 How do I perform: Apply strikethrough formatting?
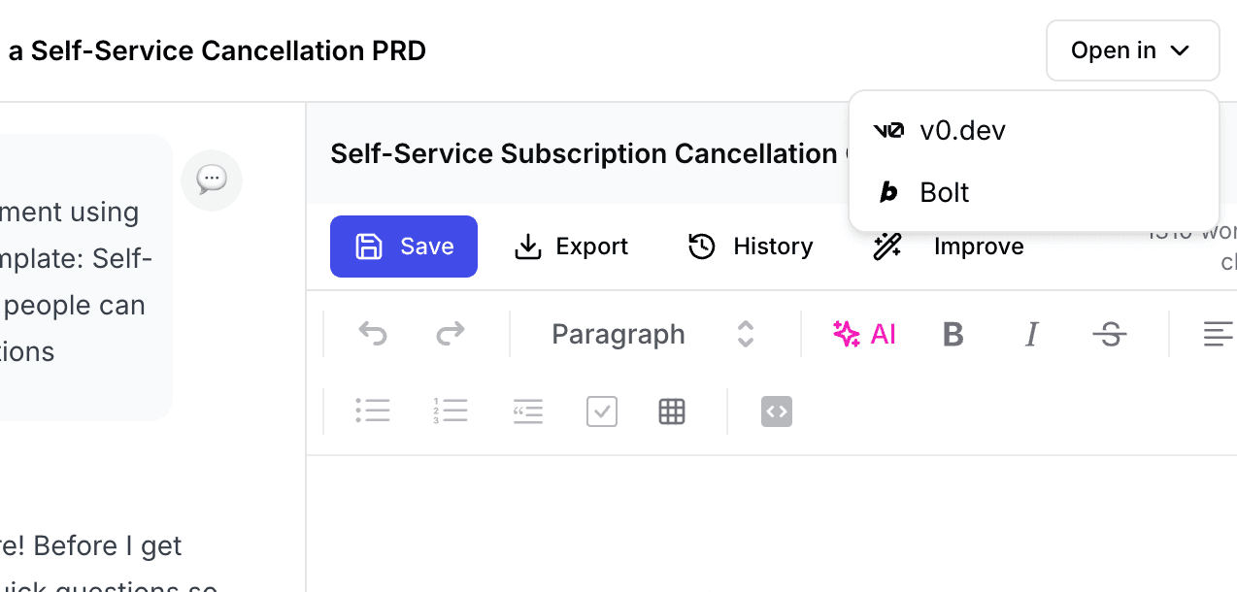[x=1110, y=334]
